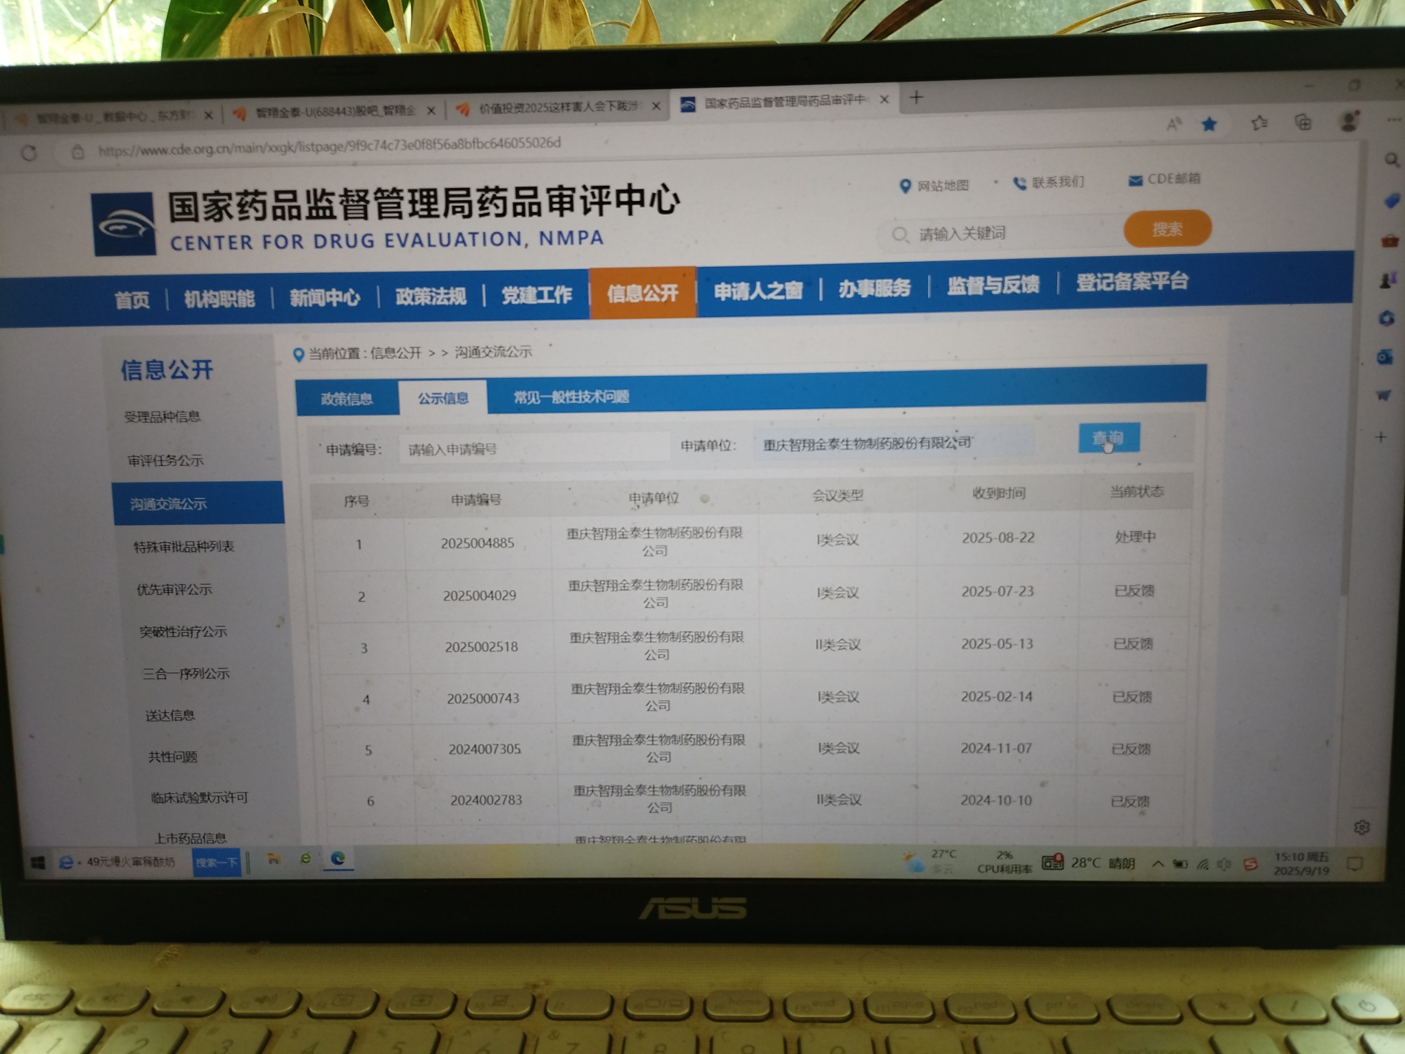Close the 价值投资2025 tab

pyautogui.click(x=656, y=106)
